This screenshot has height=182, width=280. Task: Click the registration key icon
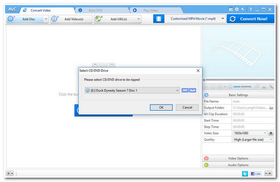click(243, 9)
